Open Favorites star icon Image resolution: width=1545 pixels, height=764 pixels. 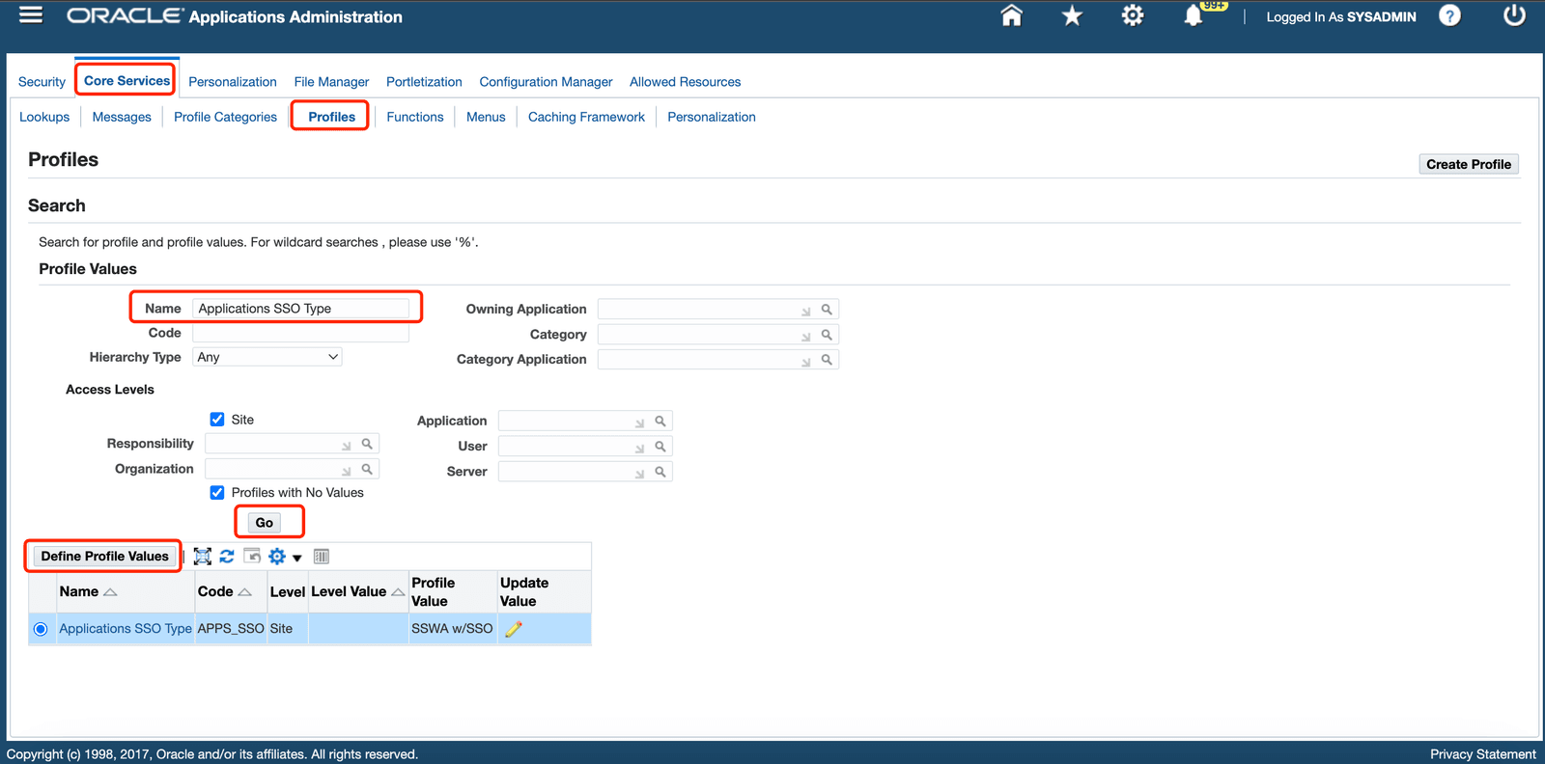coord(1072,15)
